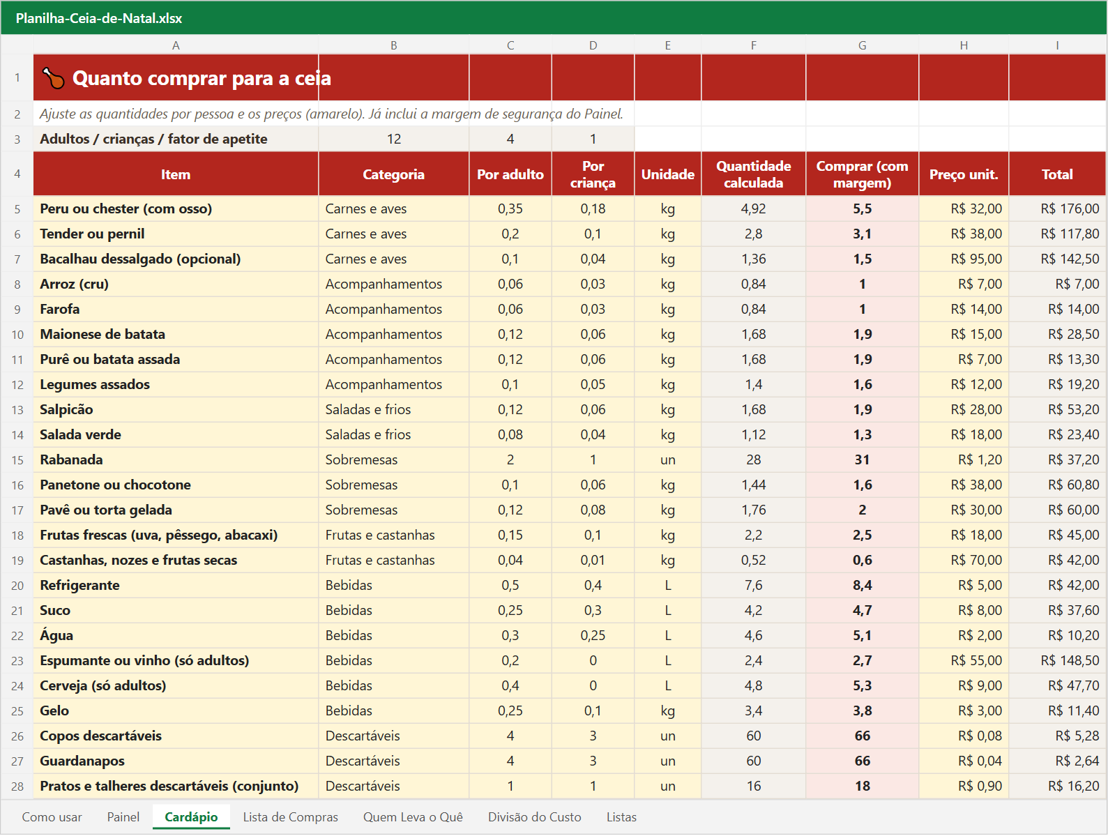This screenshot has width=1108, height=836.
Task: Click the 'Tender ou pernil' item cell
Action: point(176,234)
